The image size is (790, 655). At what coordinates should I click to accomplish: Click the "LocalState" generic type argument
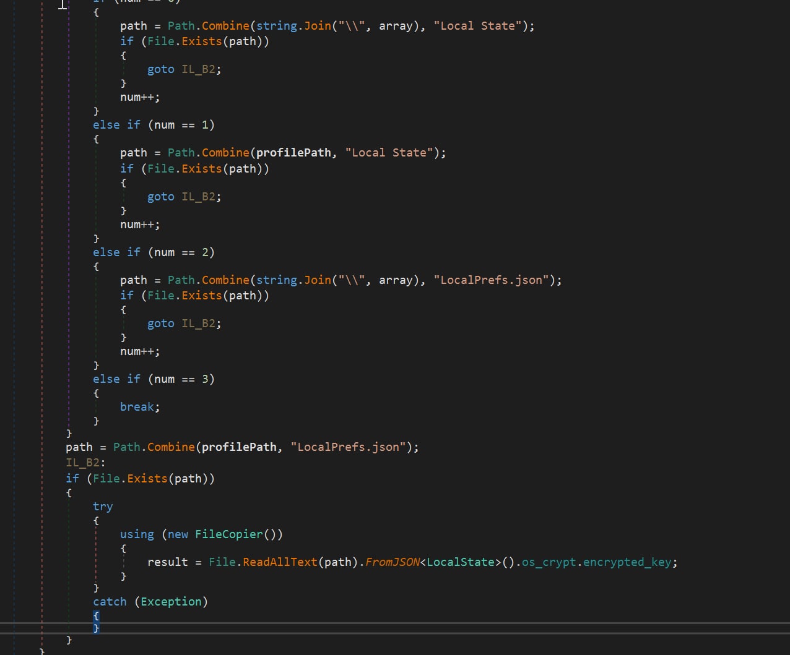click(461, 562)
